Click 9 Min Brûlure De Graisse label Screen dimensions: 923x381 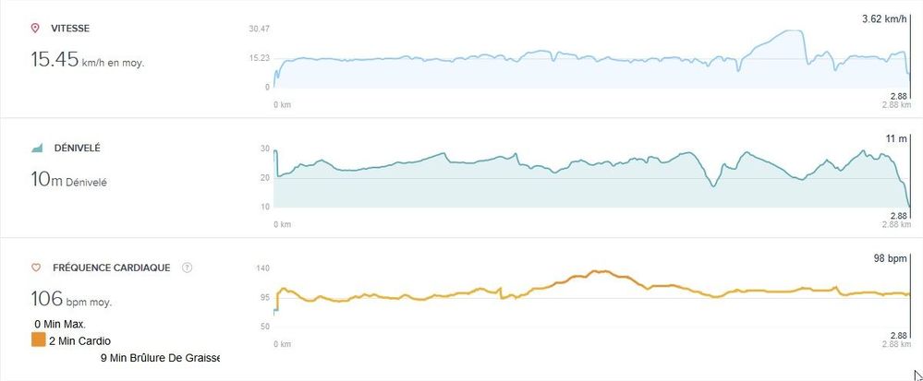pos(160,358)
